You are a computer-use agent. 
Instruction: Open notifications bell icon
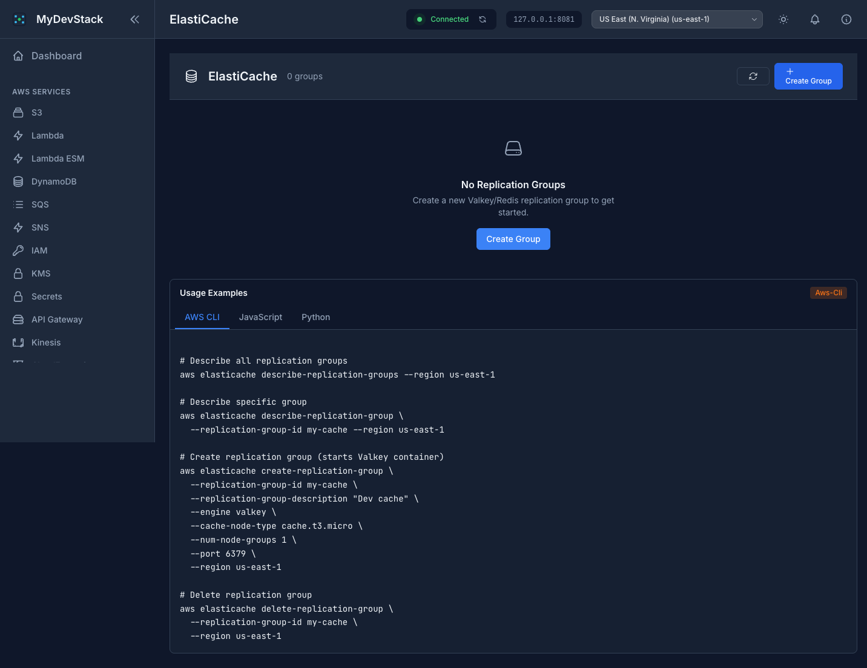(x=815, y=19)
